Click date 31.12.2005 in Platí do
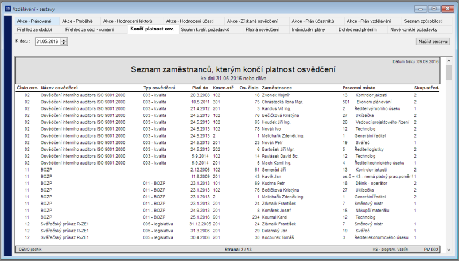The width and height of the screenshot is (459, 261). coord(200,224)
